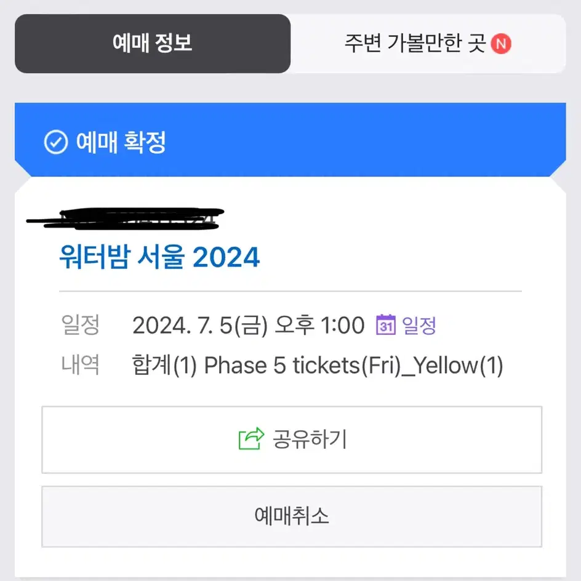
Task: Tap the 예매 확정 banner title
Action: coord(121,142)
